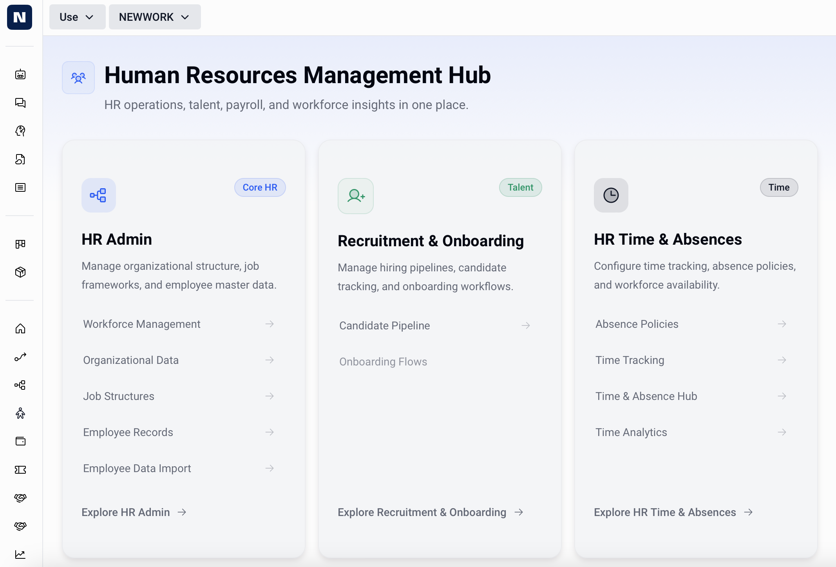Click the arrow beside Absence Policies
This screenshot has width=836, height=567.
(782, 324)
